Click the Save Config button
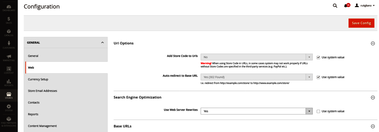This screenshot has height=132, width=379. [x=361, y=23]
